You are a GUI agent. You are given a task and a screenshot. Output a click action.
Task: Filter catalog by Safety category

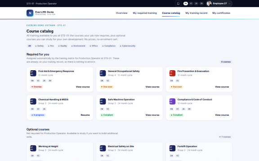(x=40, y=46)
